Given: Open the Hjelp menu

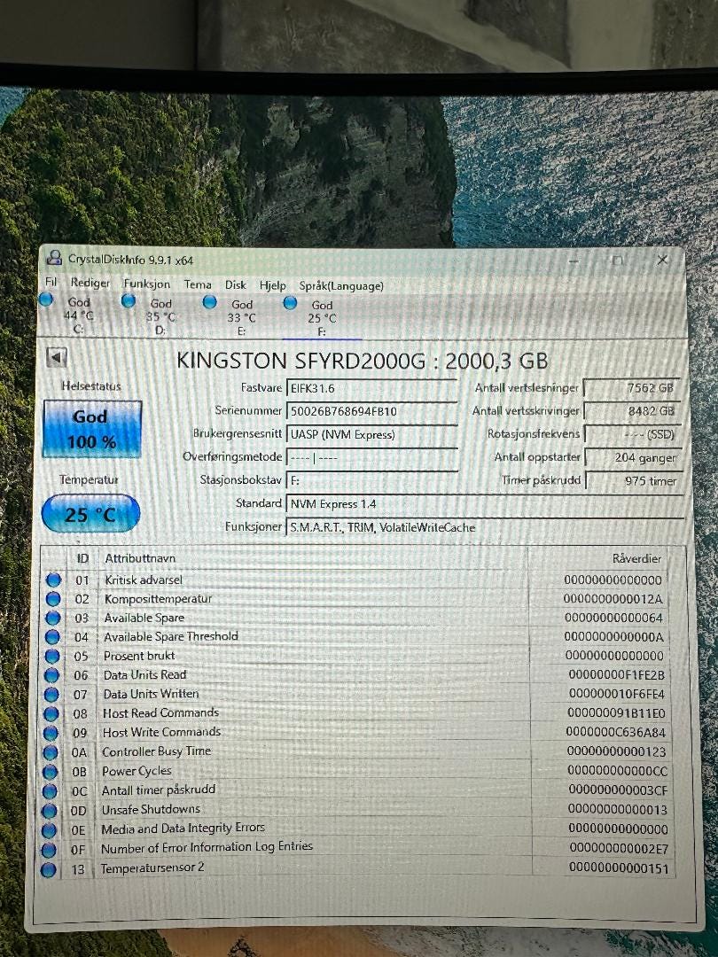Looking at the screenshot, I should [x=272, y=285].
